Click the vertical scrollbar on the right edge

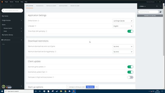pos(164,30)
